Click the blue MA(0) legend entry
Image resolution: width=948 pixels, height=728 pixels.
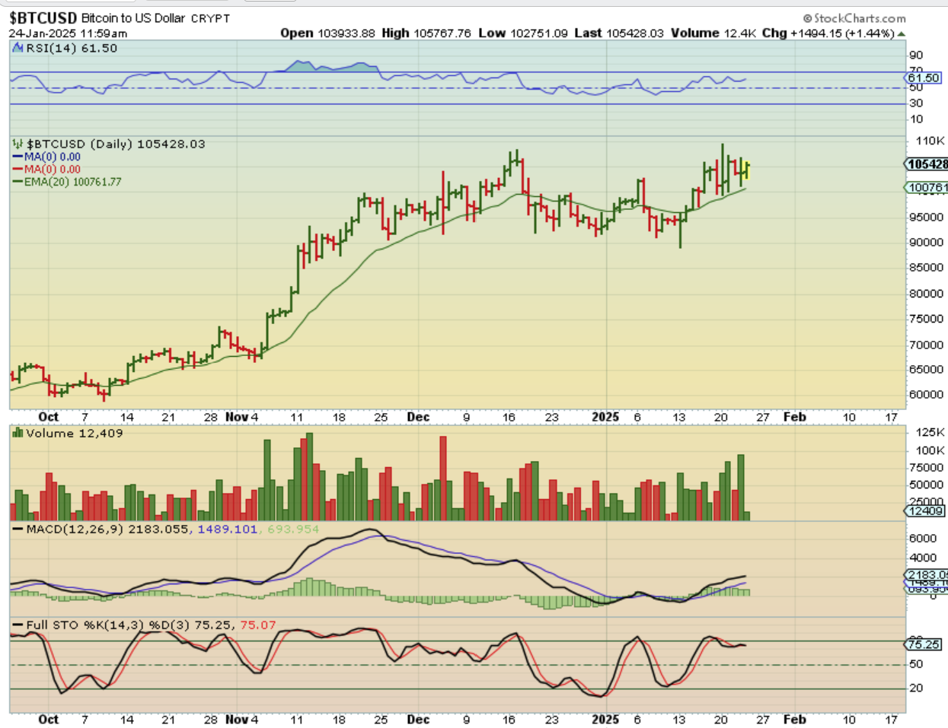[46, 157]
